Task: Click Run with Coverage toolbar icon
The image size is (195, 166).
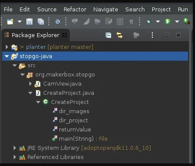Action: point(186,21)
